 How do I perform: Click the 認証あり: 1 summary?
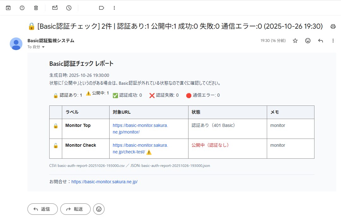point(68,95)
